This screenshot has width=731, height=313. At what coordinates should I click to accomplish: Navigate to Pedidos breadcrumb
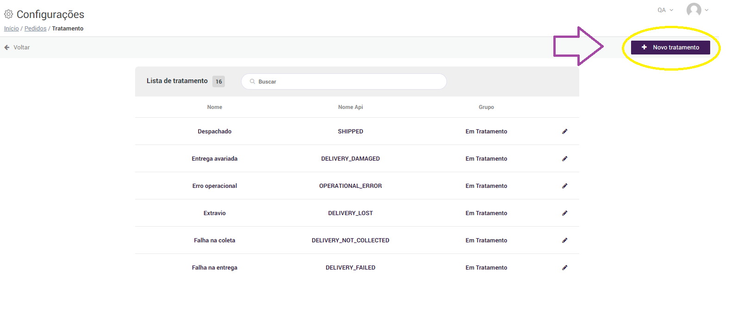pos(36,29)
